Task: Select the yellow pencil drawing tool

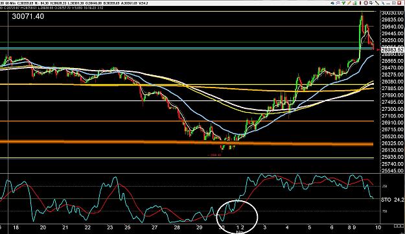Action: click(x=349, y=3)
